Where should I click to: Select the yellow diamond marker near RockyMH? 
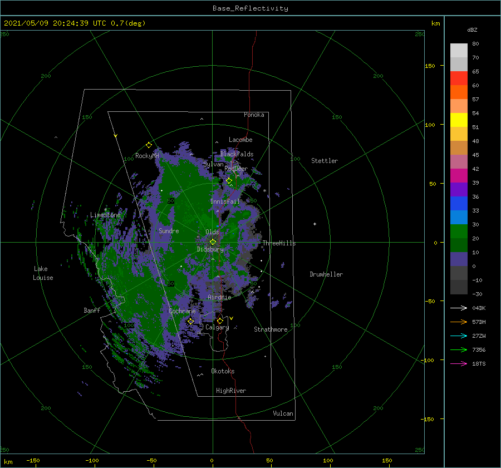point(149,145)
